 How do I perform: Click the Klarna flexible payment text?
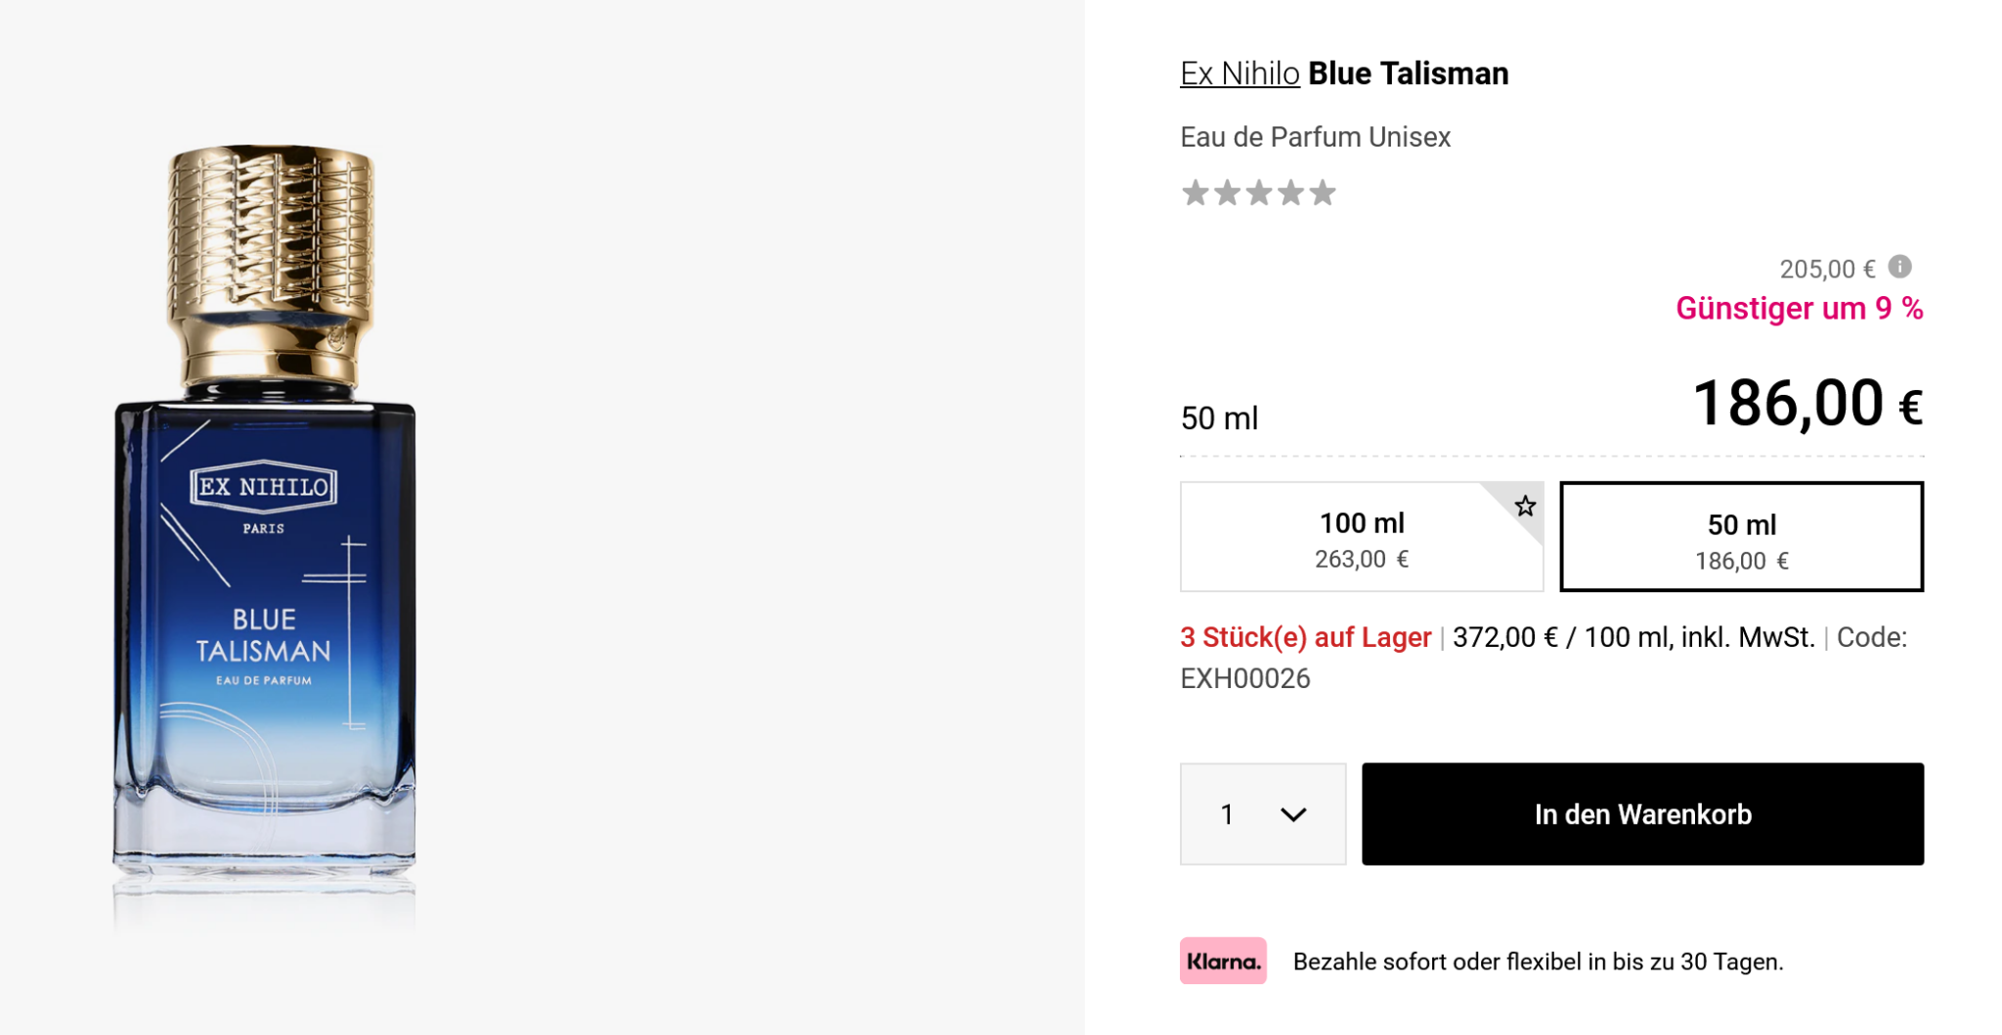coord(1538,962)
